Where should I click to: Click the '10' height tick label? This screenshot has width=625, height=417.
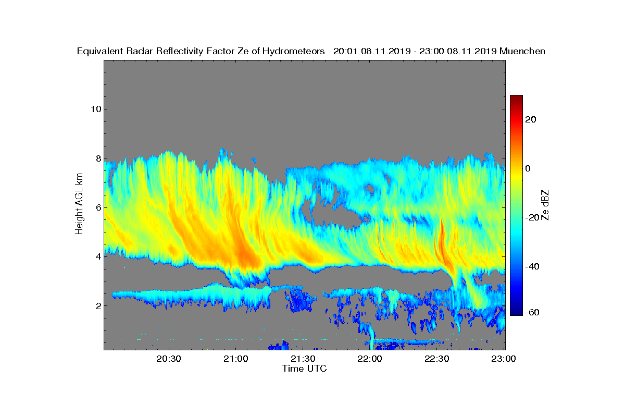pyautogui.click(x=95, y=109)
